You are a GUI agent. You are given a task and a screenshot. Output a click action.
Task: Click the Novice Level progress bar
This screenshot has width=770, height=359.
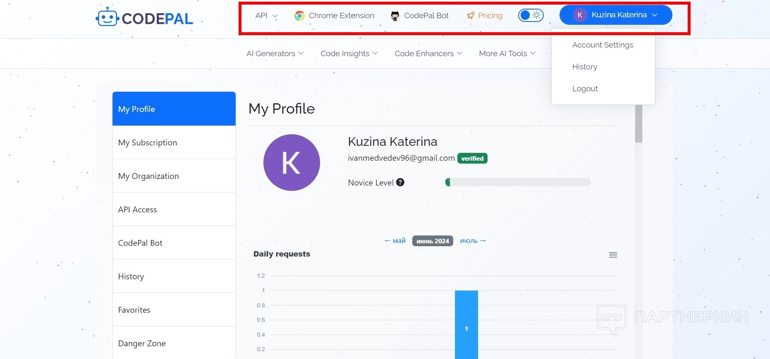pyautogui.click(x=518, y=182)
